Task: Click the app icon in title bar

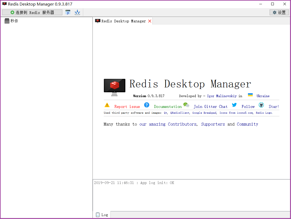Action: pos(4,4)
